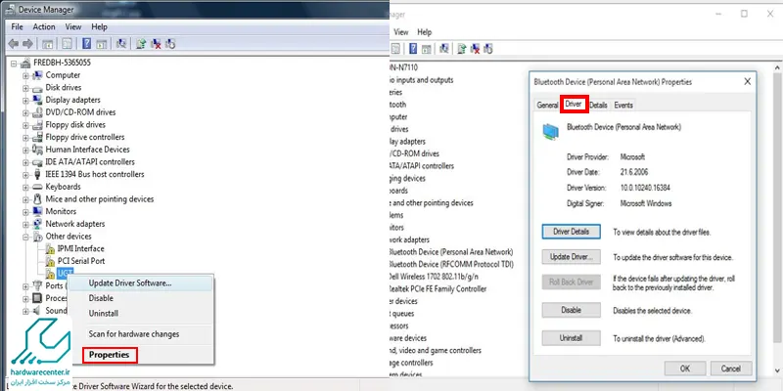The image size is (783, 391).
Task: Expand the IEEE 1394 Bus host controllers node
Action: (x=25, y=175)
